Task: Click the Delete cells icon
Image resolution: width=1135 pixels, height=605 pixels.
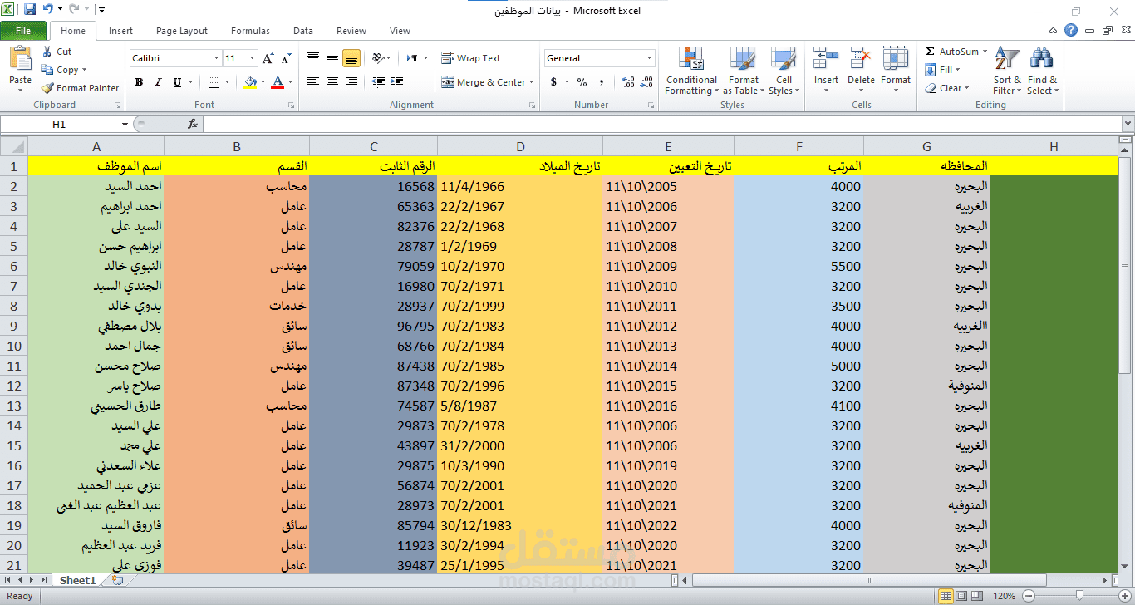Action: click(x=861, y=60)
